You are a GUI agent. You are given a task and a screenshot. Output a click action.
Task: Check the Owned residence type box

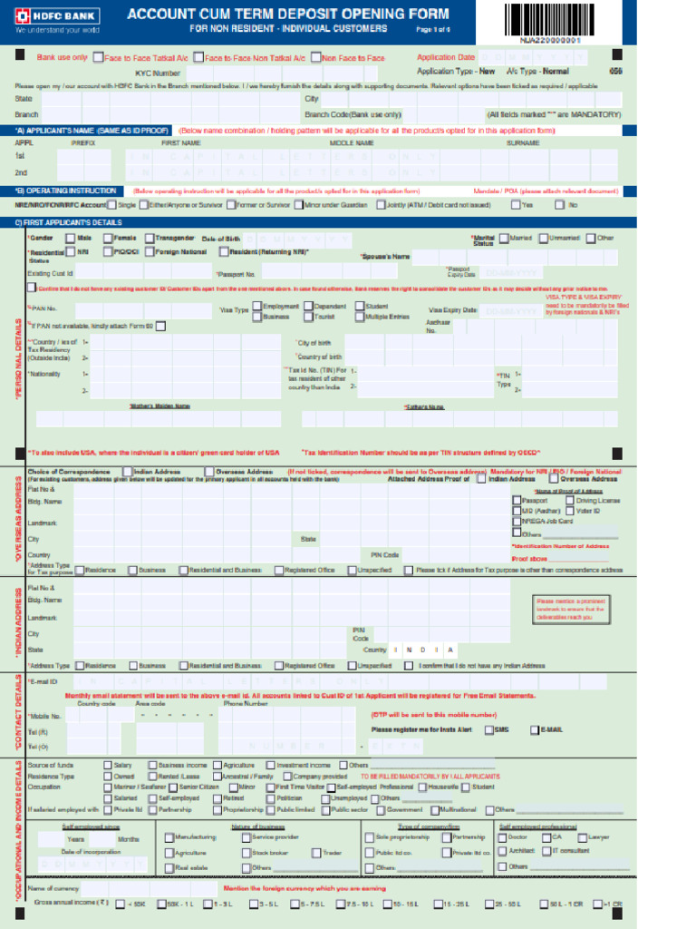(108, 777)
